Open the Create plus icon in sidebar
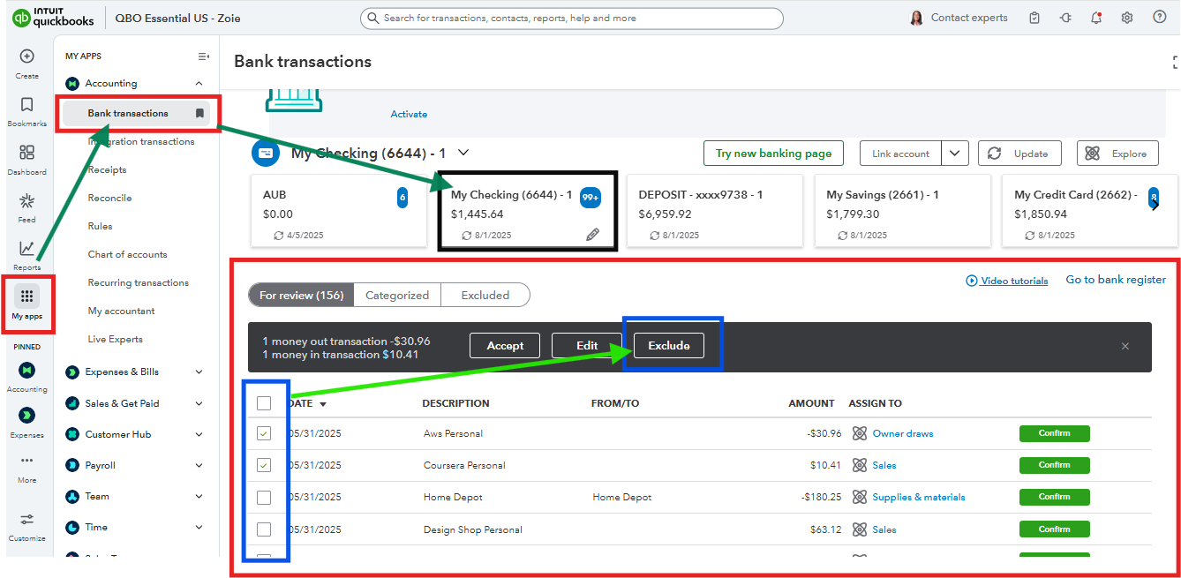 click(x=26, y=56)
